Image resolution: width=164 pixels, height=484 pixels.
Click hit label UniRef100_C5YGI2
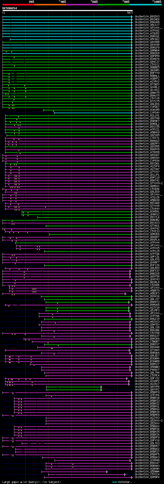pos(147,65)
